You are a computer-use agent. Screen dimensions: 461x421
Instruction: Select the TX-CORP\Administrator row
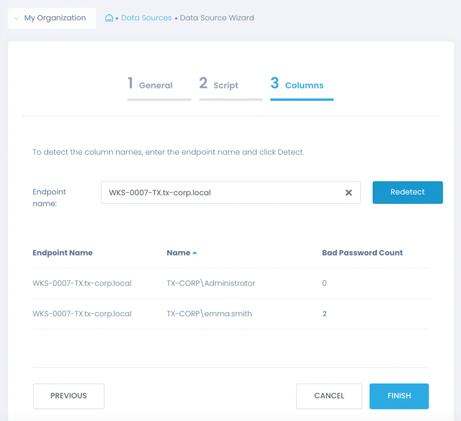click(x=231, y=283)
